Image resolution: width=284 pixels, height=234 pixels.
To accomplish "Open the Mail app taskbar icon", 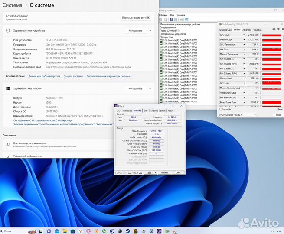I will pyautogui.click(x=57, y=231).
